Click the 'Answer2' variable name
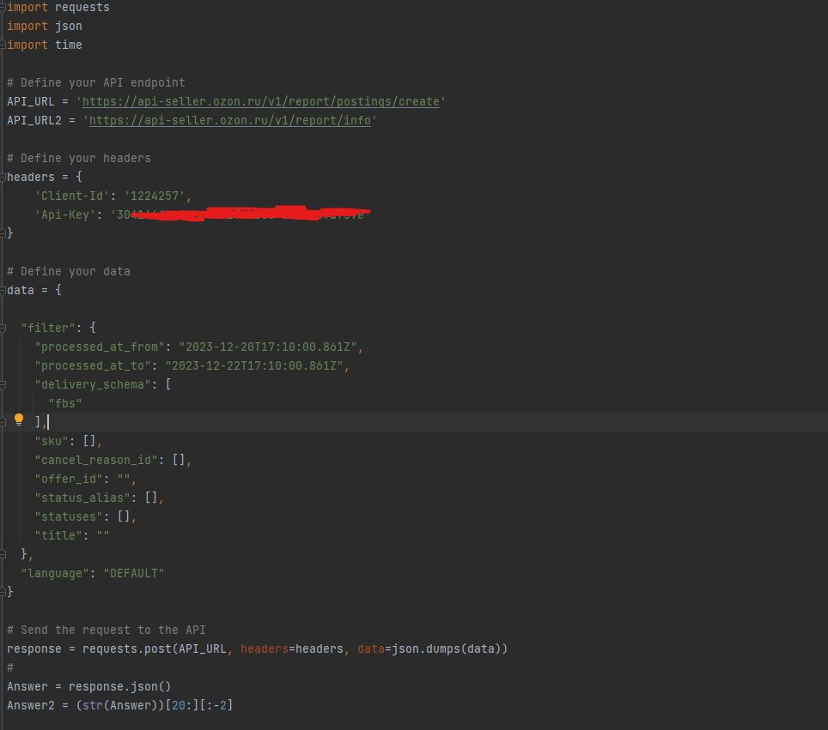This screenshot has height=730, width=828. (x=31, y=705)
